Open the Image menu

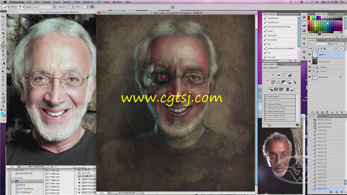(46, 2)
